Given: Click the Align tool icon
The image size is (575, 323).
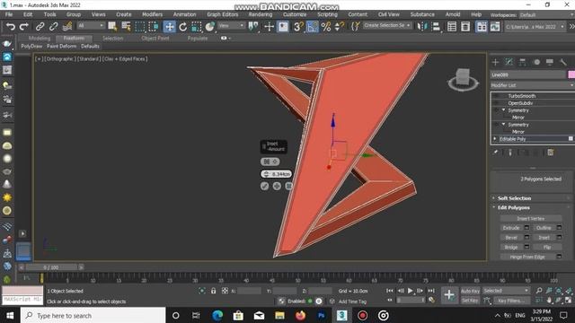Looking at the screenshot, I should pos(436,26).
